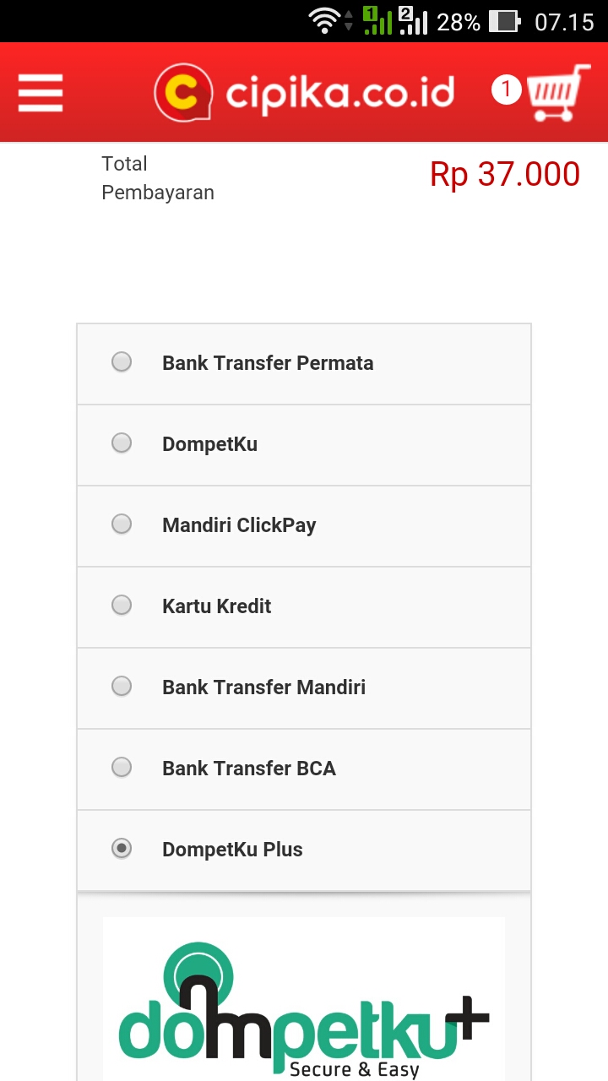608x1081 pixels.
Task: Tap the Wi-Fi status icon
Action: (324, 20)
